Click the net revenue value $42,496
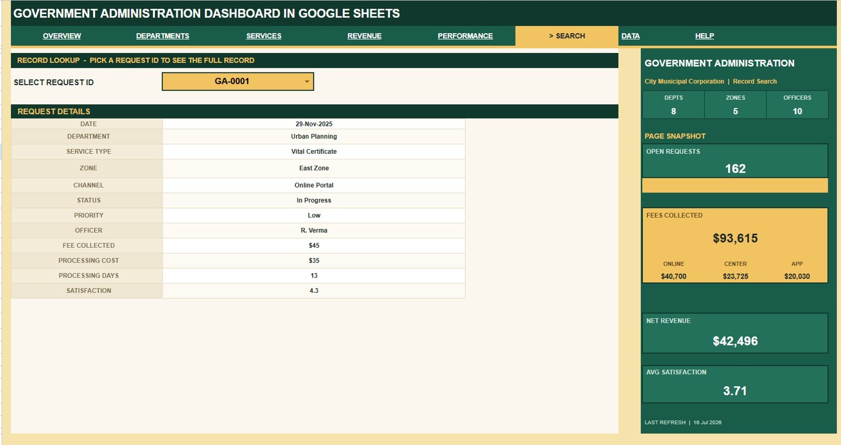Image resolution: width=841 pixels, height=445 pixels. tap(735, 341)
